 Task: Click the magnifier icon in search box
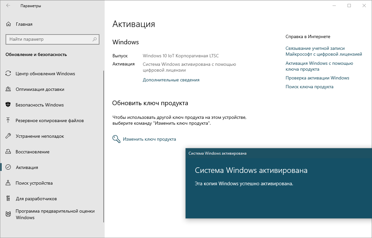(95, 39)
